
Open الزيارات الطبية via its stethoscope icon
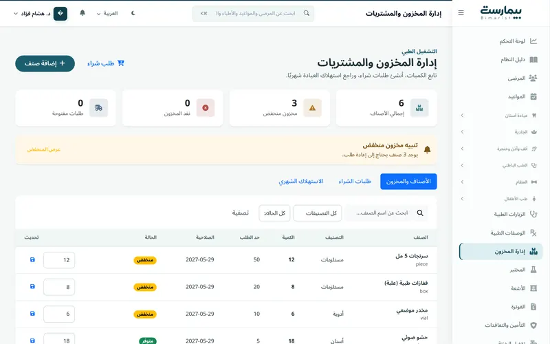pyautogui.click(x=533, y=214)
